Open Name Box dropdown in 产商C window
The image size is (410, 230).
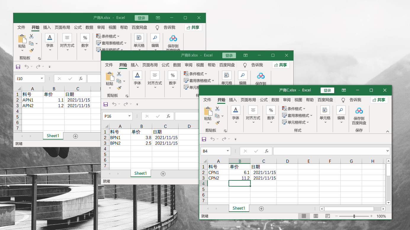[228, 151]
